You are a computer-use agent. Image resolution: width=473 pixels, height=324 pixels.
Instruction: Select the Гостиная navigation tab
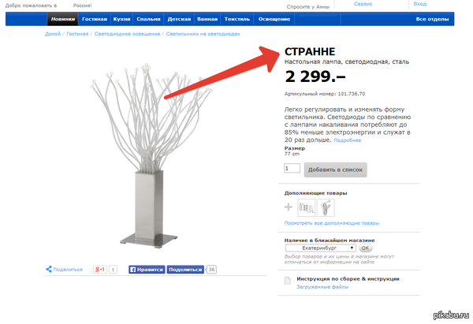95,19
